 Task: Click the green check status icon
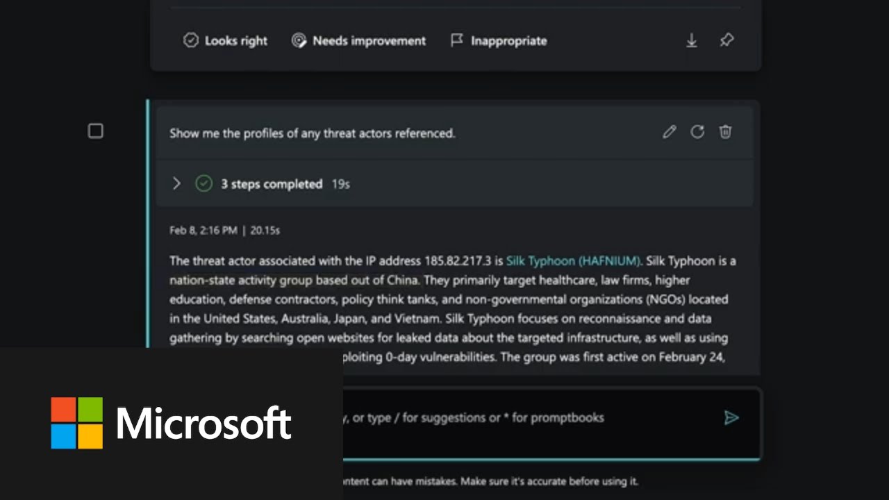pyautogui.click(x=203, y=183)
